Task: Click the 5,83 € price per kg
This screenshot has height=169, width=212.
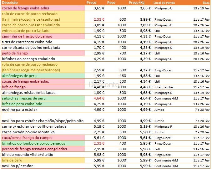Action: click(145, 143)
